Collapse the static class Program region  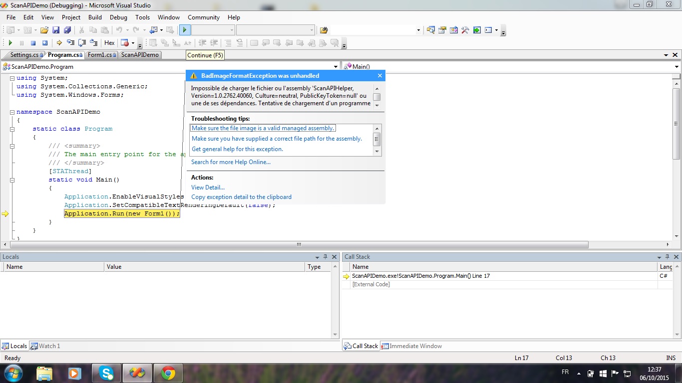(12, 129)
